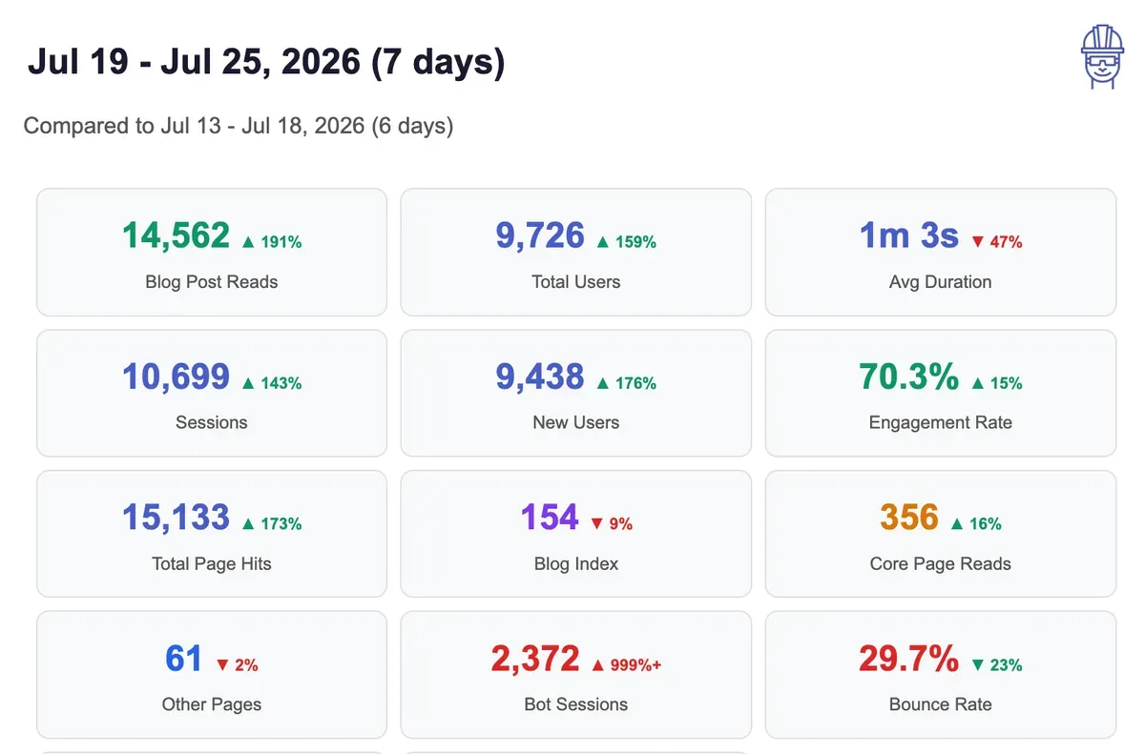
Task: Click the 15,133 Total Page Hits value
Action: (x=176, y=518)
